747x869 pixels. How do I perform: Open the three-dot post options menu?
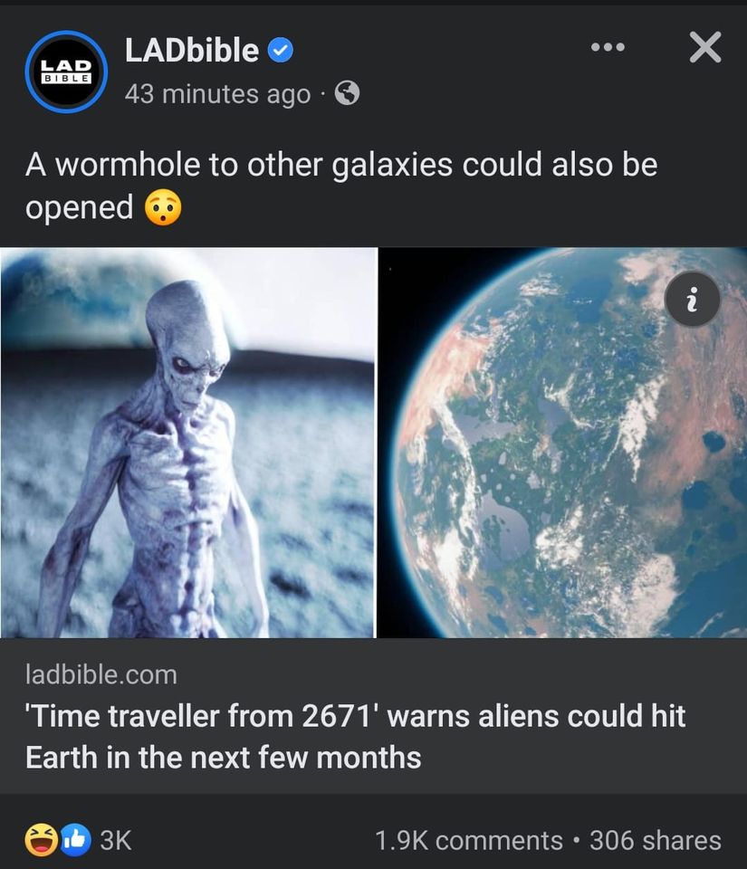click(608, 47)
